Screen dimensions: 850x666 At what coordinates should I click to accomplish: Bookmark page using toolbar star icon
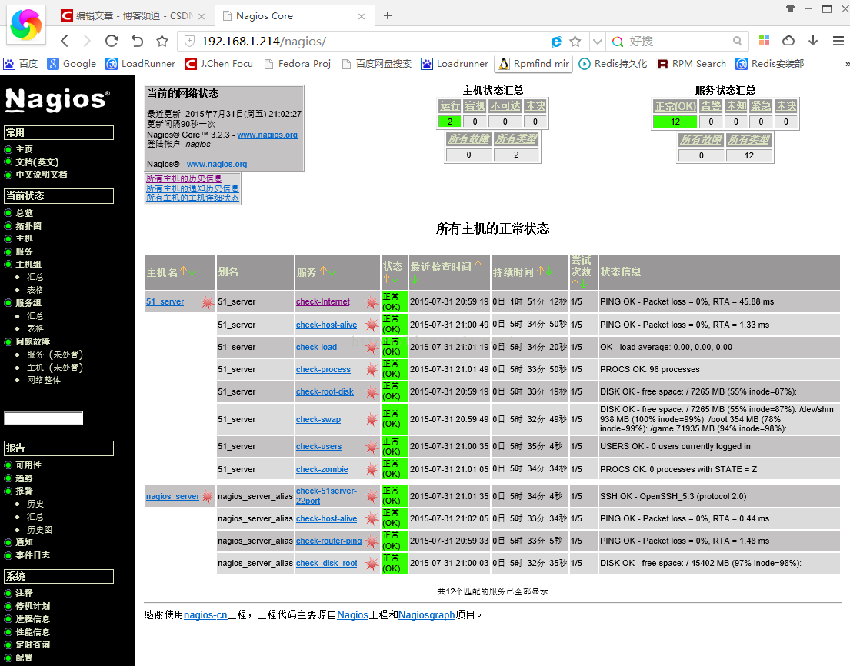click(162, 41)
